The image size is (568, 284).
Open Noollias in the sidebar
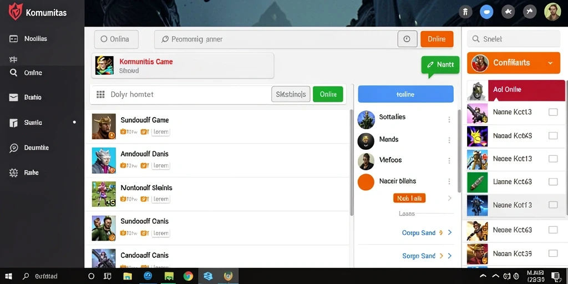pyautogui.click(x=35, y=38)
